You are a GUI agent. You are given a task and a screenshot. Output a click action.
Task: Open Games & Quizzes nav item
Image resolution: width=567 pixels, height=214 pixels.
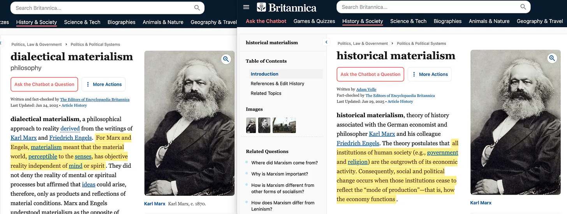(x=314, y=21)
